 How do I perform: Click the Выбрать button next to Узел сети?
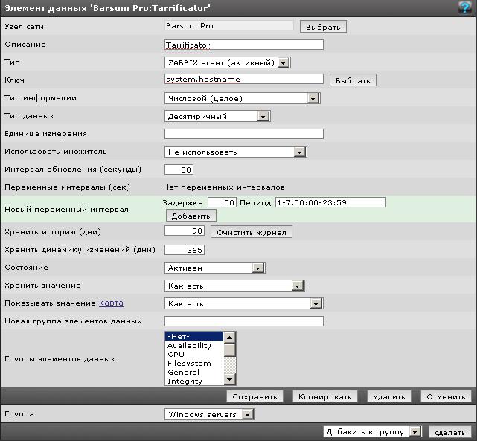(324, 27)
